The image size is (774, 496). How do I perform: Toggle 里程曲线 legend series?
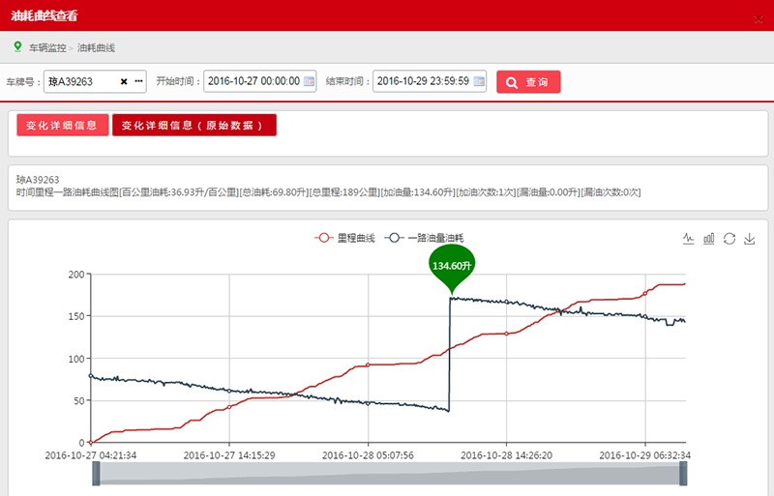(x=344, y=238)
